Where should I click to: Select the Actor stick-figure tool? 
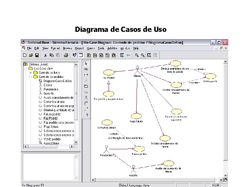coord(86,98)
